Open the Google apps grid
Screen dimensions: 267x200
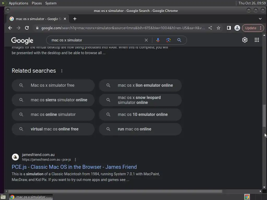(x=257, y=40)
